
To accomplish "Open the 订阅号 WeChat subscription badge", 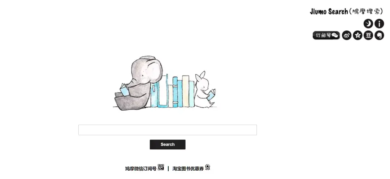I will click(x=326, y=35).
